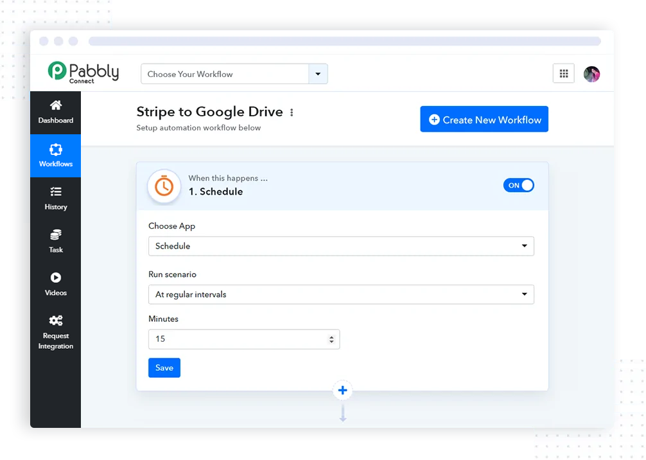The height and width of the screenshot is (460, 646).
Task: Go to Dashboard in the sidebar
Action: (x=56, y=112)
